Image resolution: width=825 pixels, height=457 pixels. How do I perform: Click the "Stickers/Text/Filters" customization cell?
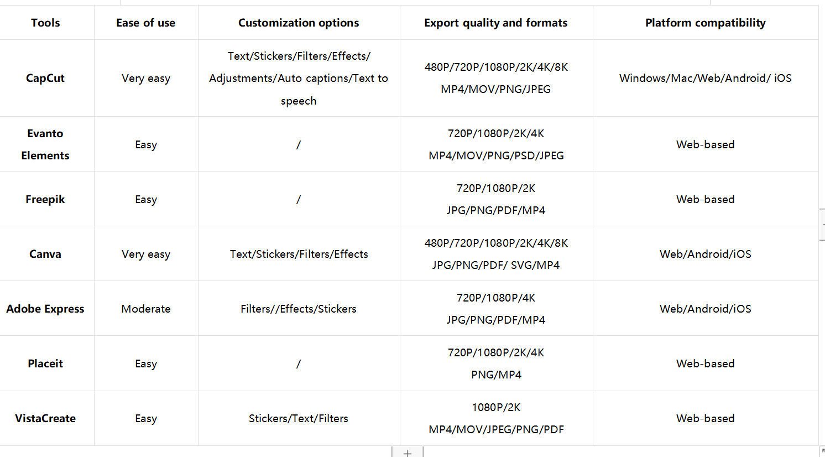pyautogui.click(x=299, y=418)
